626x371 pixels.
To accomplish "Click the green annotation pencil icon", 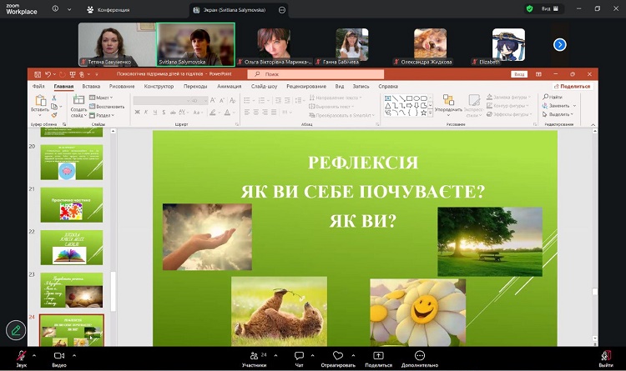I will (x=15, y=330).
